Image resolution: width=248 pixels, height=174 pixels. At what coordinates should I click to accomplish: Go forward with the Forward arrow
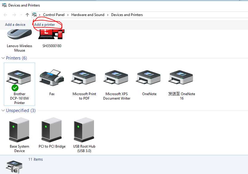pyautogui.click(x=14, y=15)
